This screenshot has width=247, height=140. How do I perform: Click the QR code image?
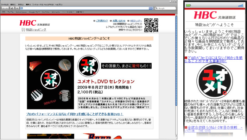[151, 25]
